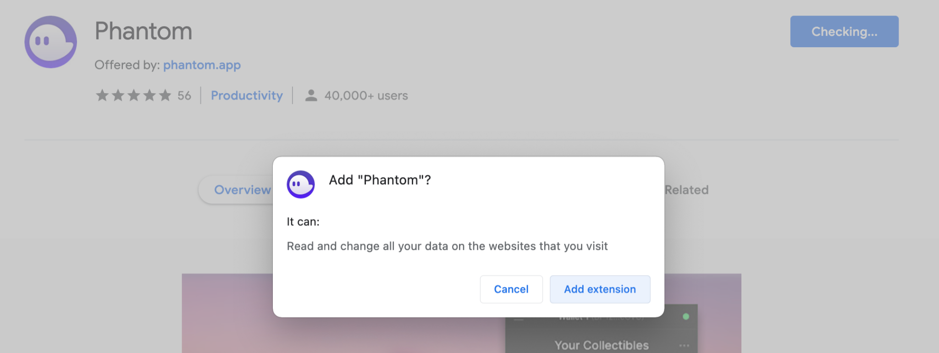Click the 40,000+ users text
This screenshot has height=353, width=939.
tap(366, 95)
